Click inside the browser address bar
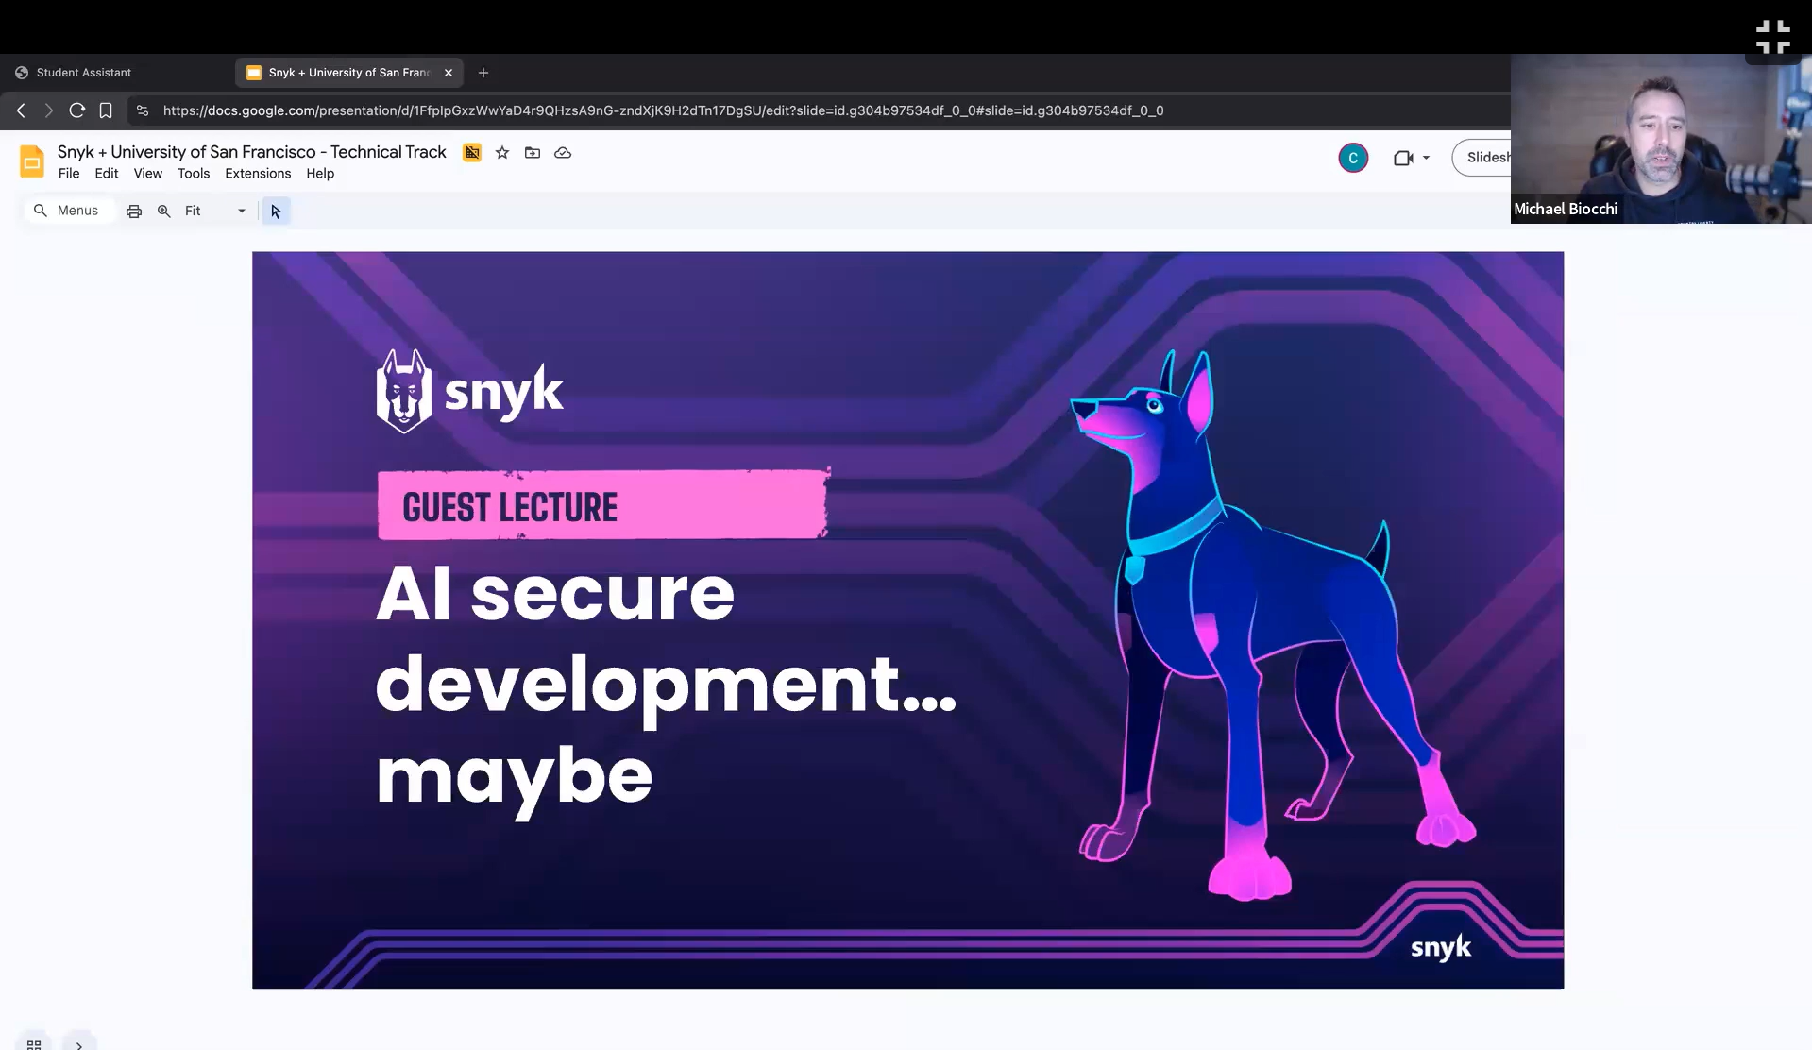The image size is (1812, 1050). (x=661, y=110)
